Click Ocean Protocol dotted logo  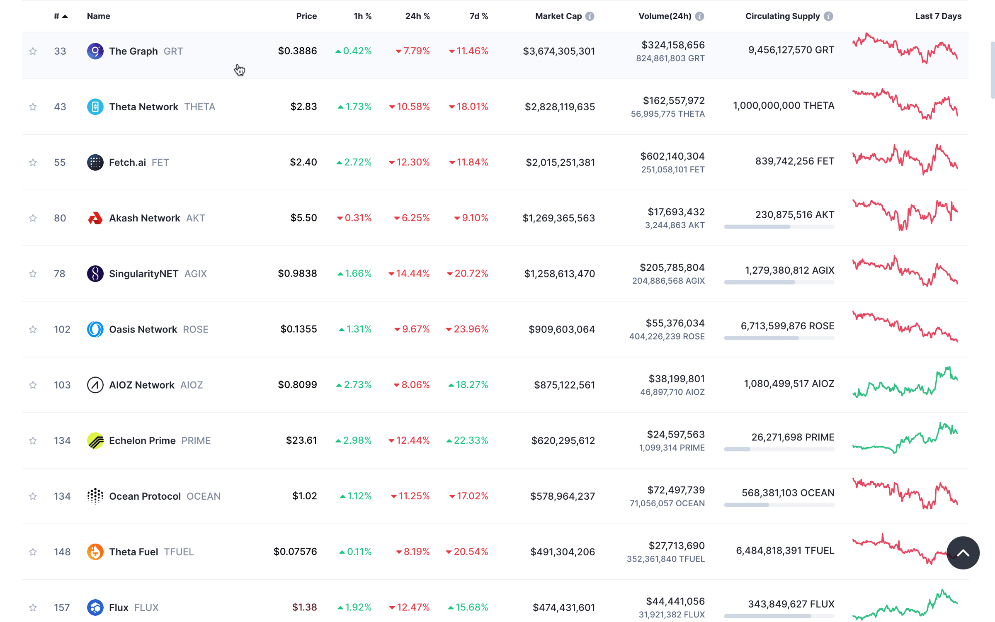tap(95, 496)
